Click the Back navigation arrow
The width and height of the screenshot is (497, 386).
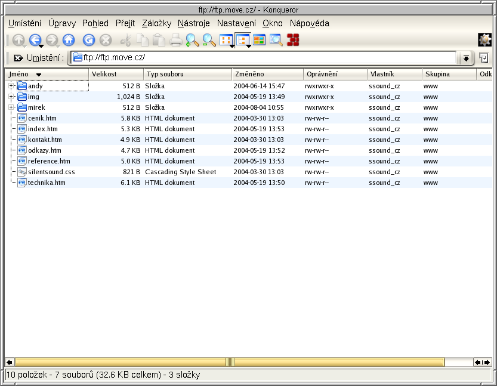(35, 40)
